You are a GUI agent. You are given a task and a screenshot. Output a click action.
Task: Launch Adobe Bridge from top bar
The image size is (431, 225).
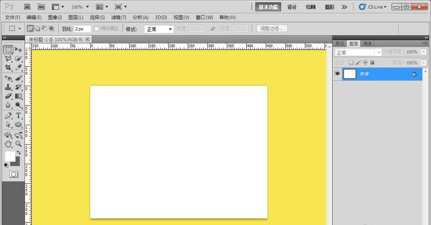(27, 7)
